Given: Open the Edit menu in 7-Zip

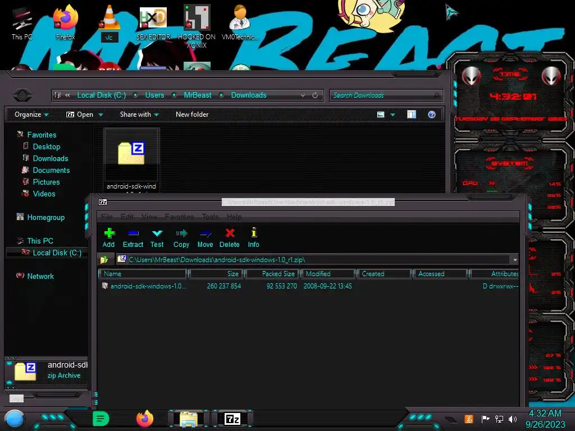Looking at the screenshot, I should 127,217.
